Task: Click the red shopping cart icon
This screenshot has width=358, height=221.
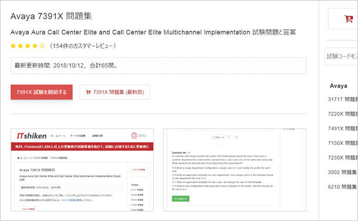Action: click(x=349, y=19)
